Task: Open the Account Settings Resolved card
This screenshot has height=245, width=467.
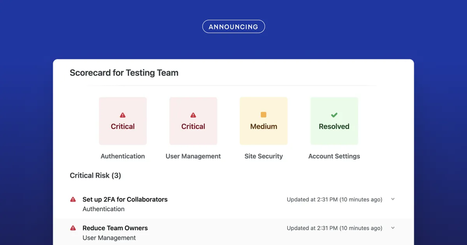Action: click(334, 121)
